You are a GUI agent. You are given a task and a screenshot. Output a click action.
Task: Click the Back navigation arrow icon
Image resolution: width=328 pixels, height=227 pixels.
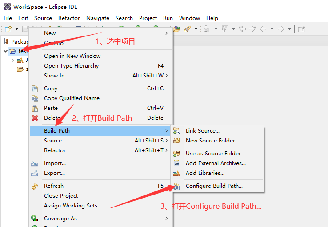pos(263,29)
